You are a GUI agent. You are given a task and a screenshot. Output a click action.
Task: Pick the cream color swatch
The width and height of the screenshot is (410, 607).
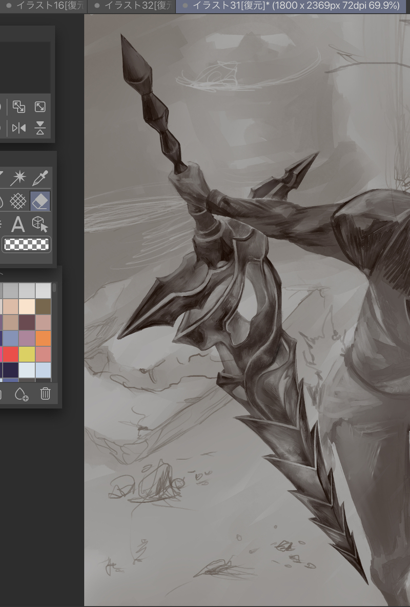pyautogui.click(x=27, y=306)
